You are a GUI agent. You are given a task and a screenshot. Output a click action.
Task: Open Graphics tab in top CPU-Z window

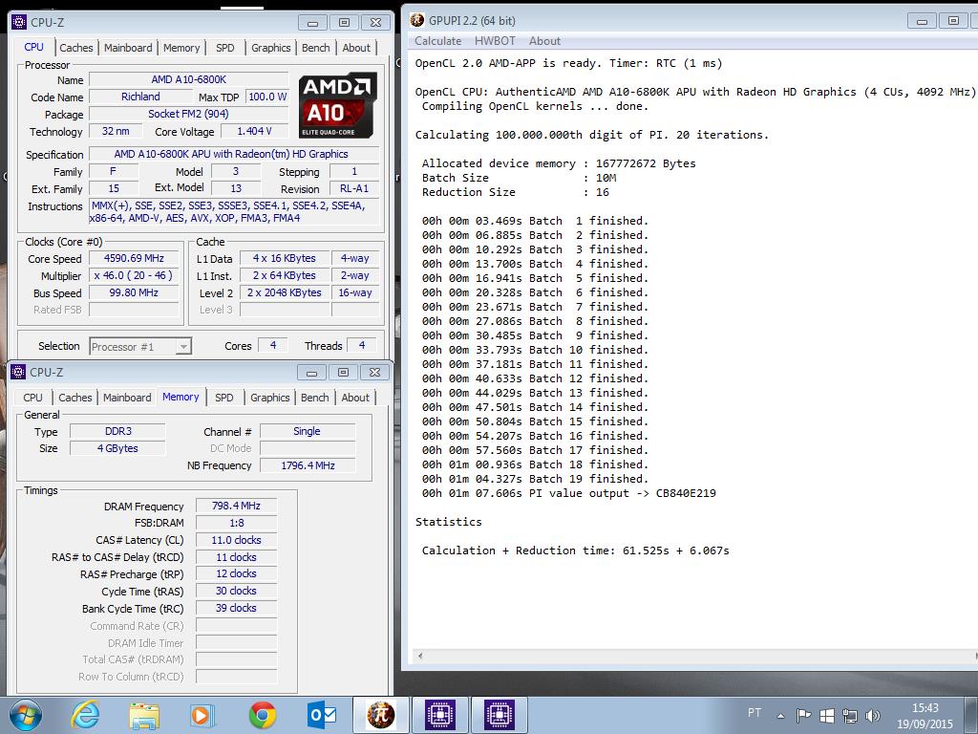[x=270, y=48]
